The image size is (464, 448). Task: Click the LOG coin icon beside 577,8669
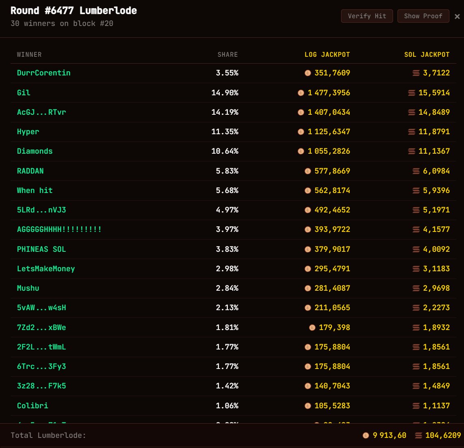(x=308, y=171)
